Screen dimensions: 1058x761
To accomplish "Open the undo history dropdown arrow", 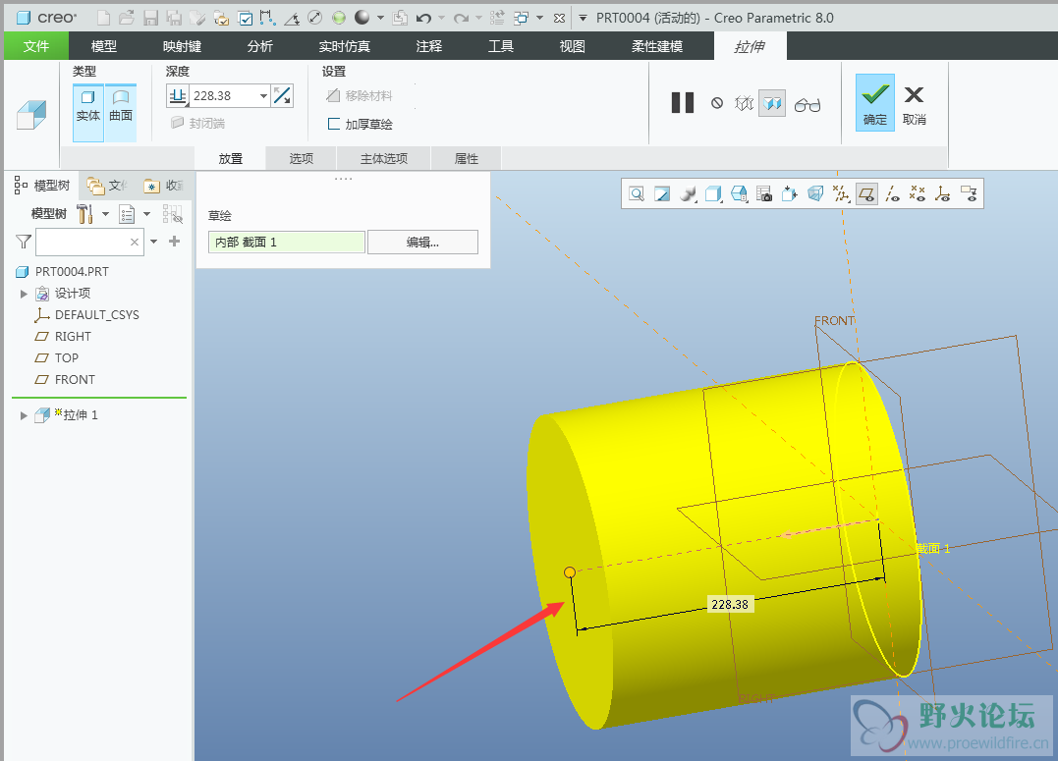I will coord(441,19).
